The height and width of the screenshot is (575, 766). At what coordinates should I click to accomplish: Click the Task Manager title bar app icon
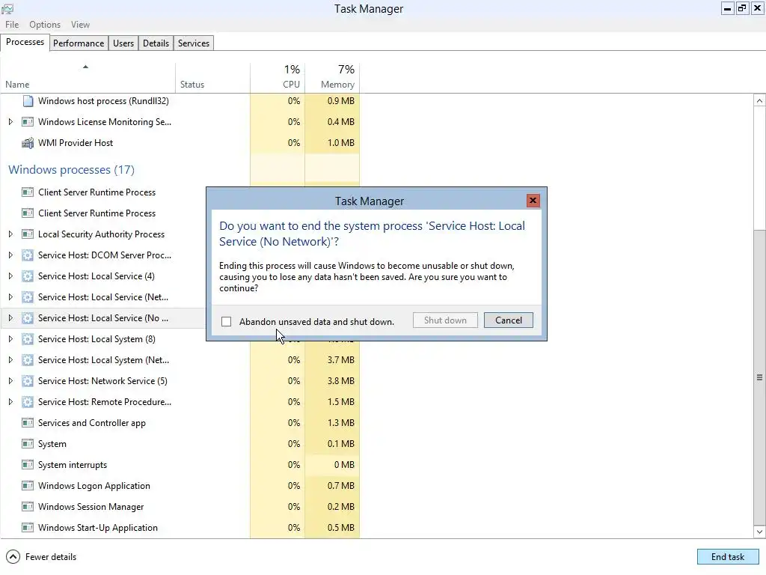tap(7, 9)
